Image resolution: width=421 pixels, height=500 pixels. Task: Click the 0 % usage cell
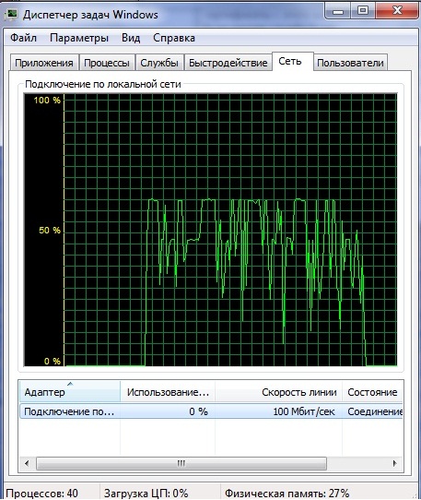198,411
